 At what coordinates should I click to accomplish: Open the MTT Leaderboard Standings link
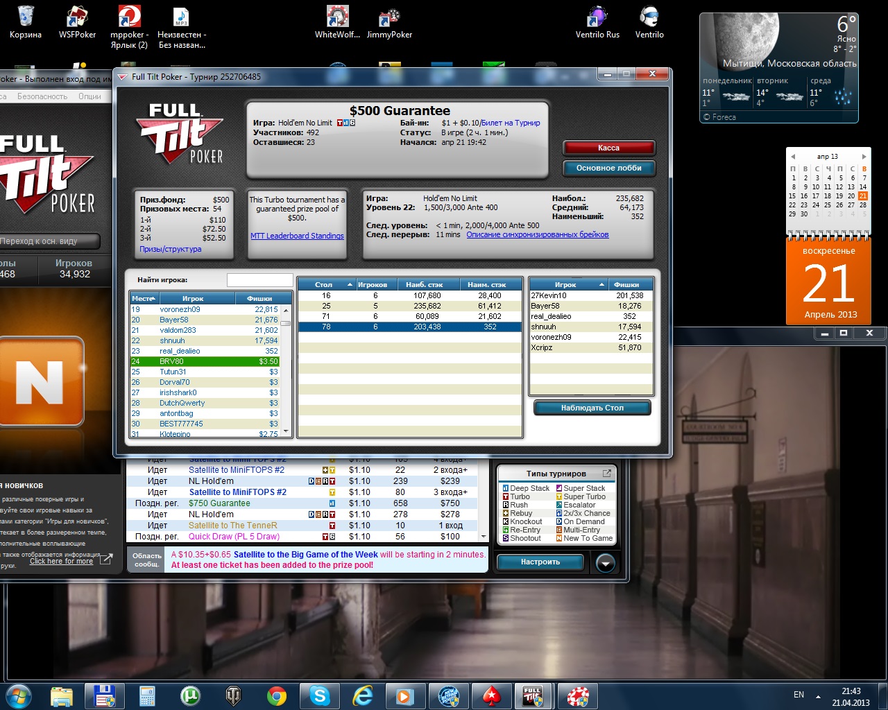297,236
